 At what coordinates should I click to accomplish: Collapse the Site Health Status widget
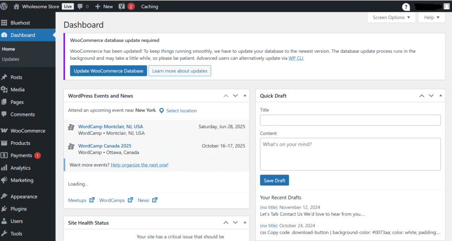[245, 222]
